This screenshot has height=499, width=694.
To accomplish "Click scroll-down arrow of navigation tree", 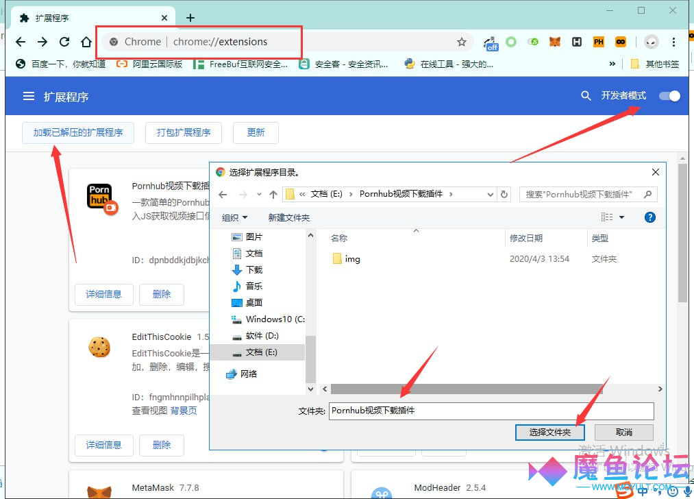I will click(311, 389).
